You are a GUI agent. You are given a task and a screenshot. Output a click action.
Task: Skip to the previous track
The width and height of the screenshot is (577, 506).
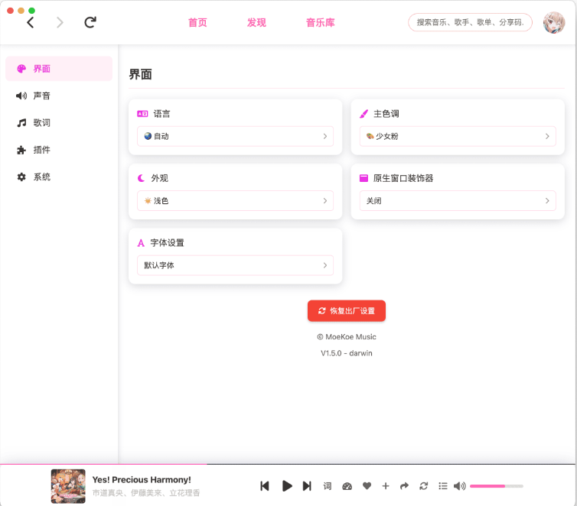[x=265, y=486]
